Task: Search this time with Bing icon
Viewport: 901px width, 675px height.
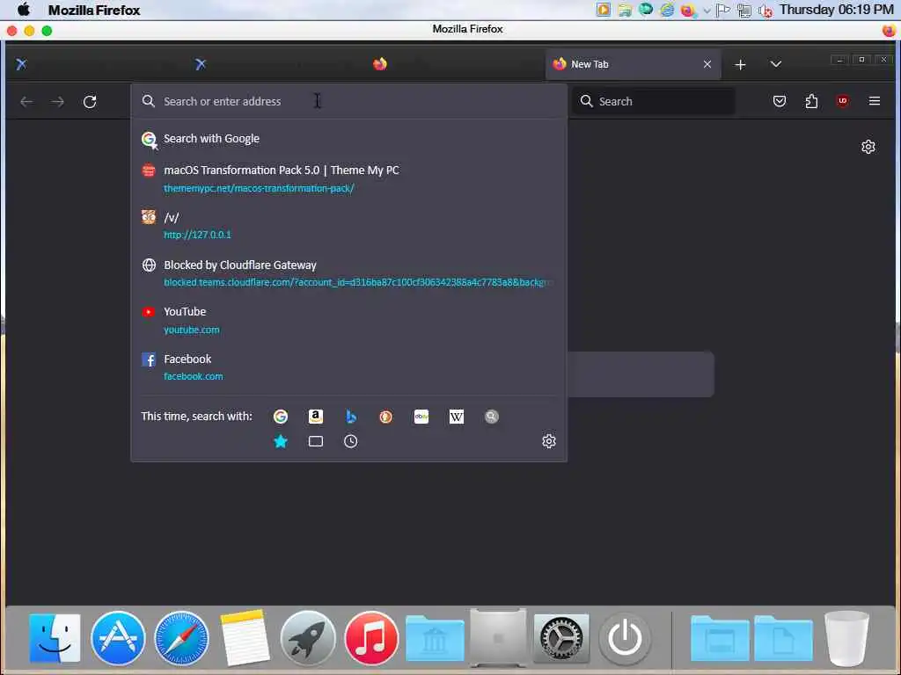Action: pyautogui.click(x=350, y=416)
